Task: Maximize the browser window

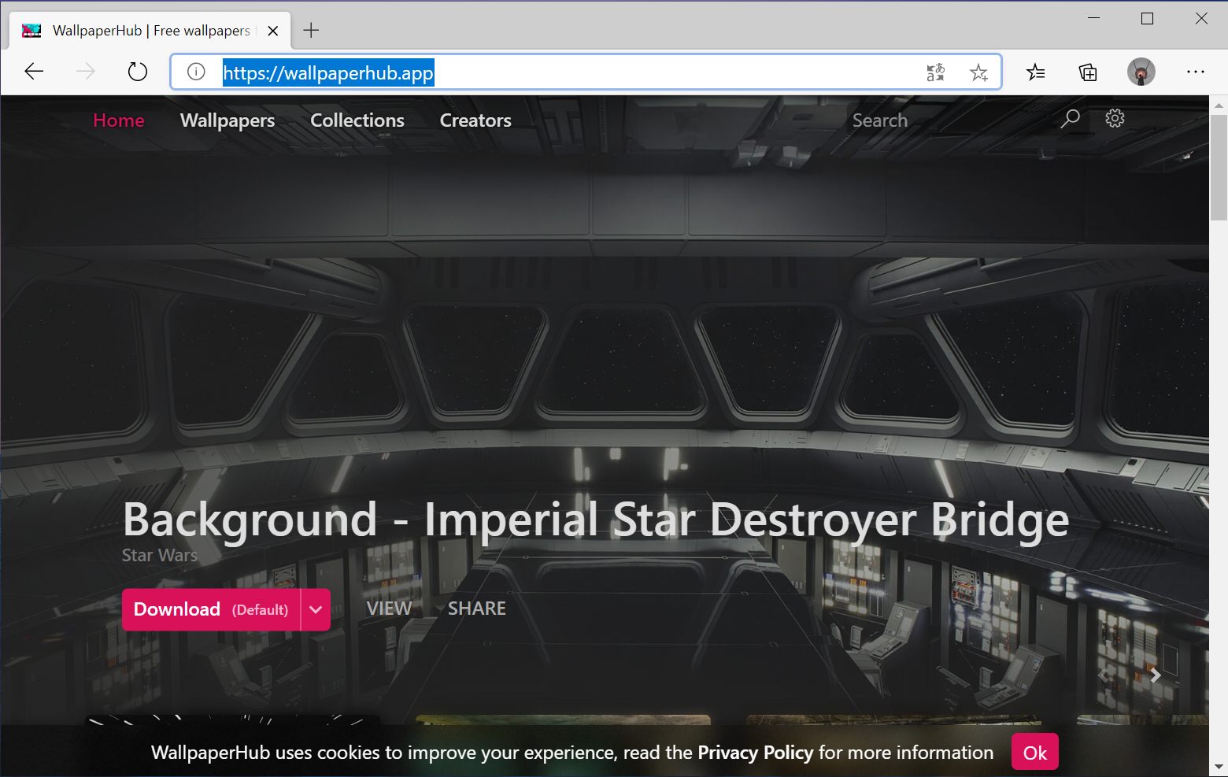Action: coord(1147,18)
